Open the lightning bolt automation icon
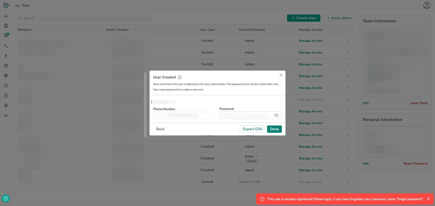The height and width of the screenshot is (206, 435). click(x=6, y=56)
